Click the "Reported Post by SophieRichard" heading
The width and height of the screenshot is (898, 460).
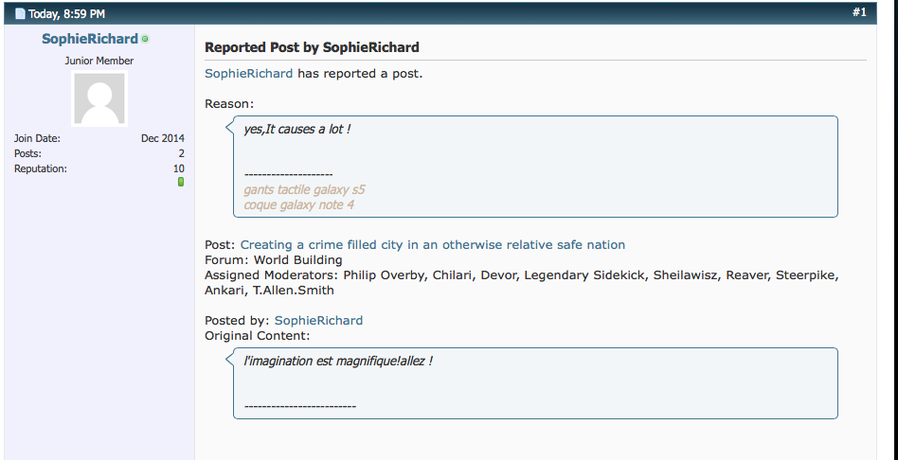pos(312,46)
